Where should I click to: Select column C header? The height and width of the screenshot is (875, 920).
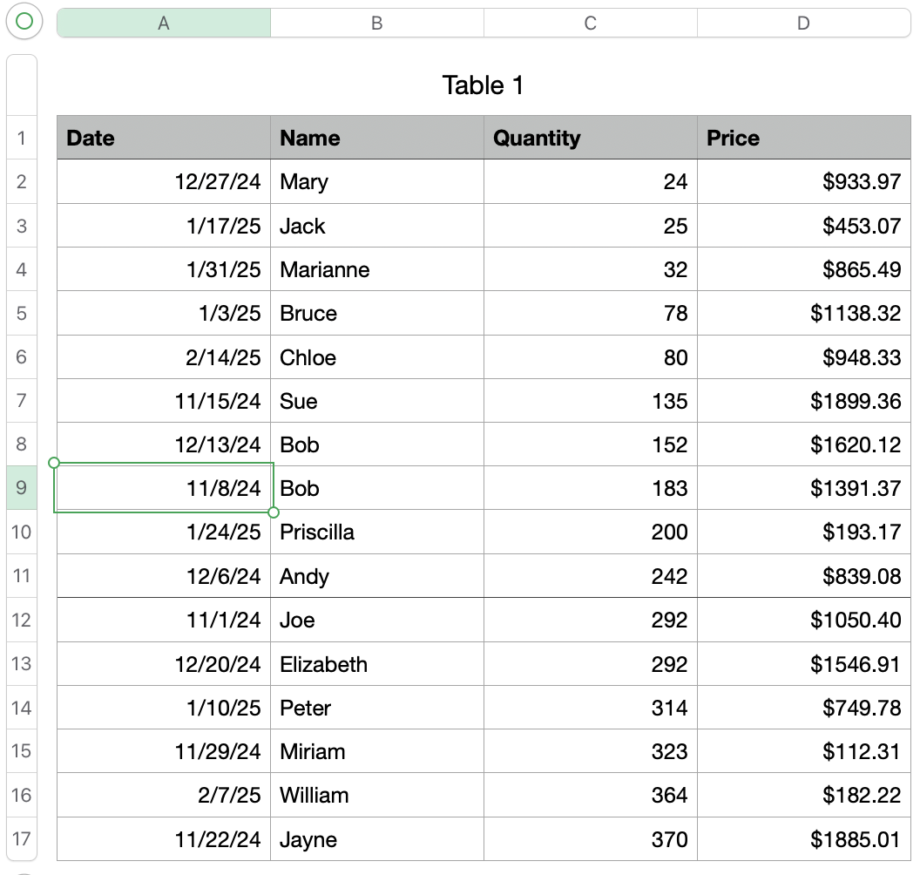click(x=591, y=24)
